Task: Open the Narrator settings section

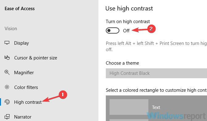Action: point(23,117)
